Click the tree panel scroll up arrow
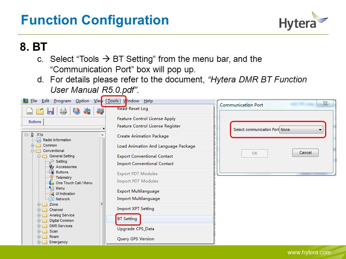The height and width of the screenshot is (259, 346). click(102, 135)
